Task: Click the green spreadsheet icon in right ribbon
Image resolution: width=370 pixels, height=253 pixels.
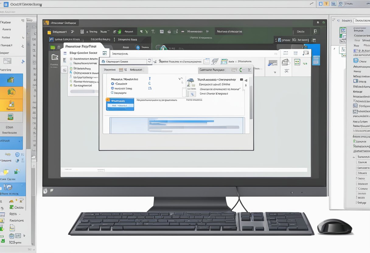Action: tap(297, 62)
